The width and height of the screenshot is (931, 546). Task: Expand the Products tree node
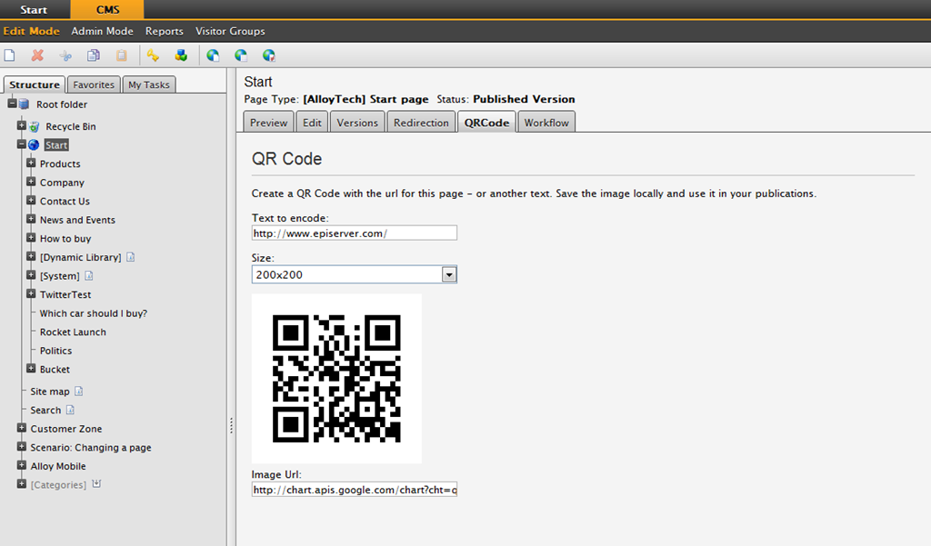31,164
